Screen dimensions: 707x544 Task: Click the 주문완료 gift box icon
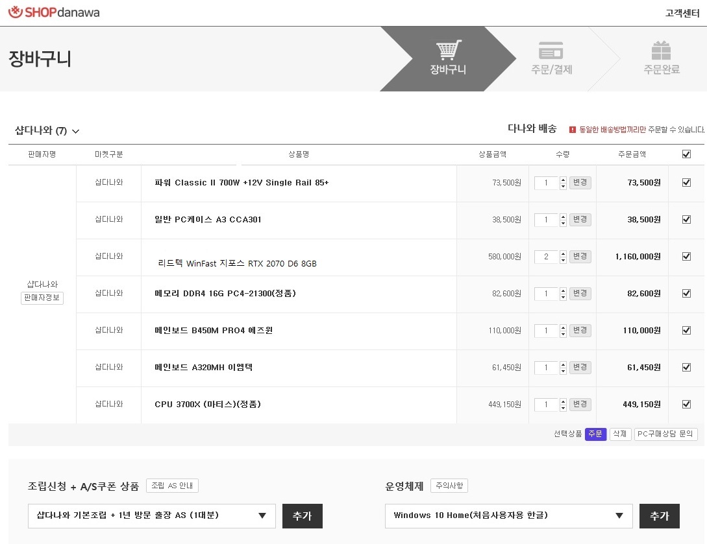click(x=661, y=50)
